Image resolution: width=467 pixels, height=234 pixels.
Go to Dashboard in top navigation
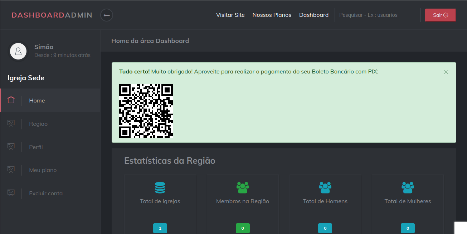coord(314,15)
